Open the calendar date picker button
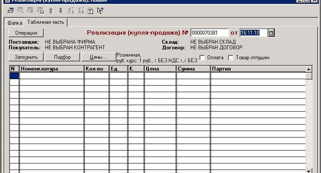Screen dimensions: 321x173 (271, 33)
